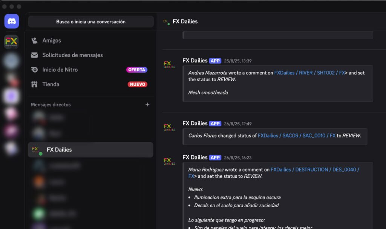Open the Tienda shop page
Image resolution: width=386 pixels, height=229 pixels.
51,85
